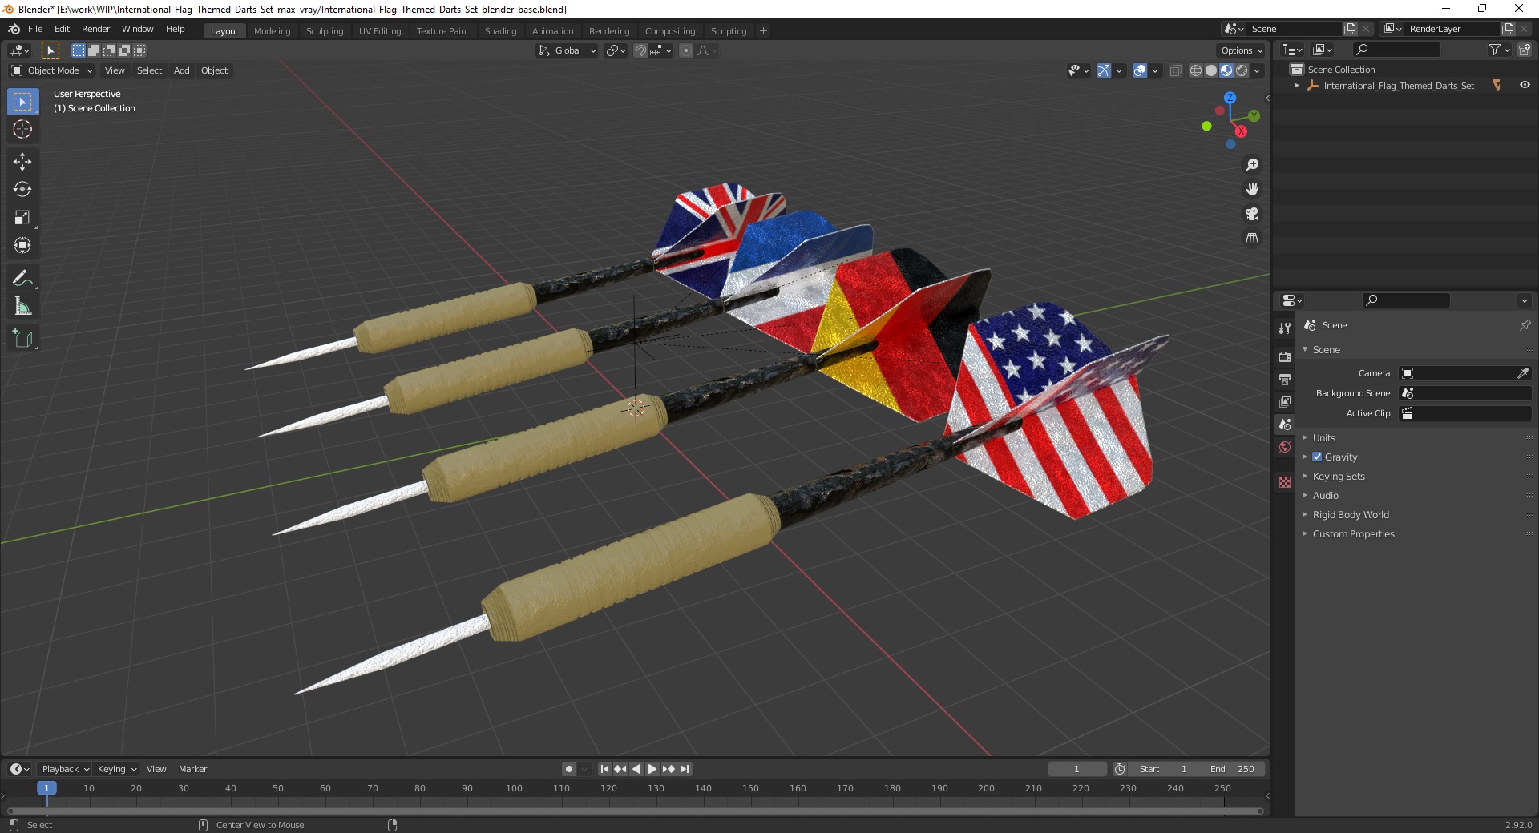Image resolution: width=1539 pixels, height=833 pixels.
Task: Play the animation forward
Action: point(652,769)
